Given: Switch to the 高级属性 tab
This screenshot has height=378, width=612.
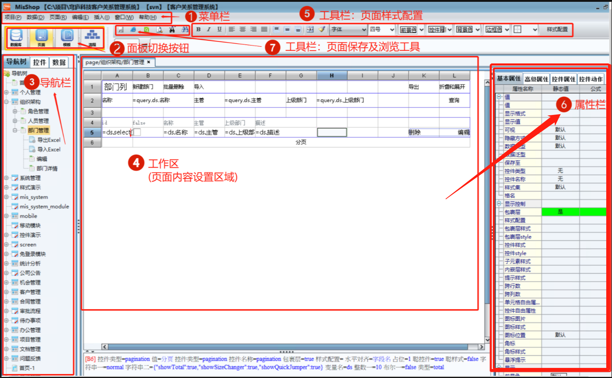Looking at the screenshot, I should [x=536, y=79].
